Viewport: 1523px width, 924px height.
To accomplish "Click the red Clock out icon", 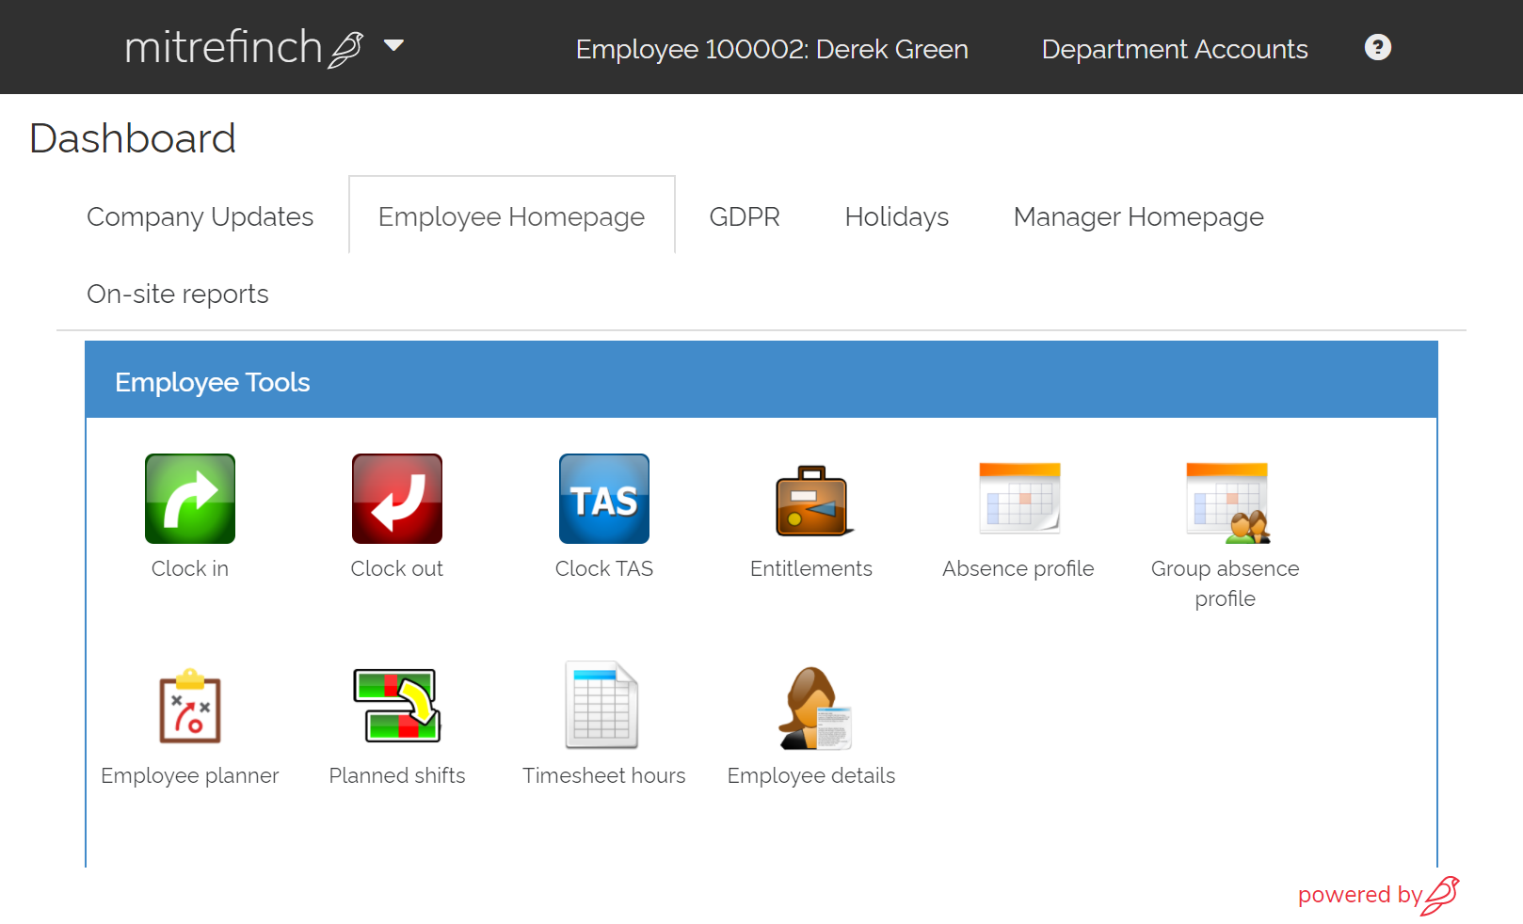I will point(396,499).
